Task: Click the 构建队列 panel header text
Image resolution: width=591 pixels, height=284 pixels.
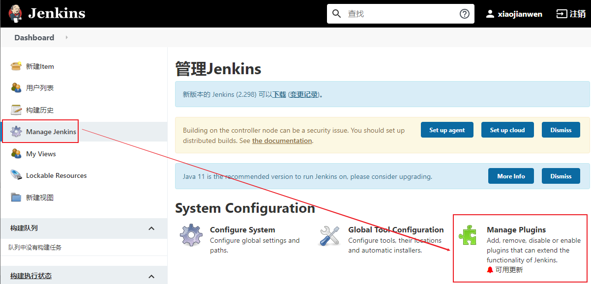Action: click(24, 228)
